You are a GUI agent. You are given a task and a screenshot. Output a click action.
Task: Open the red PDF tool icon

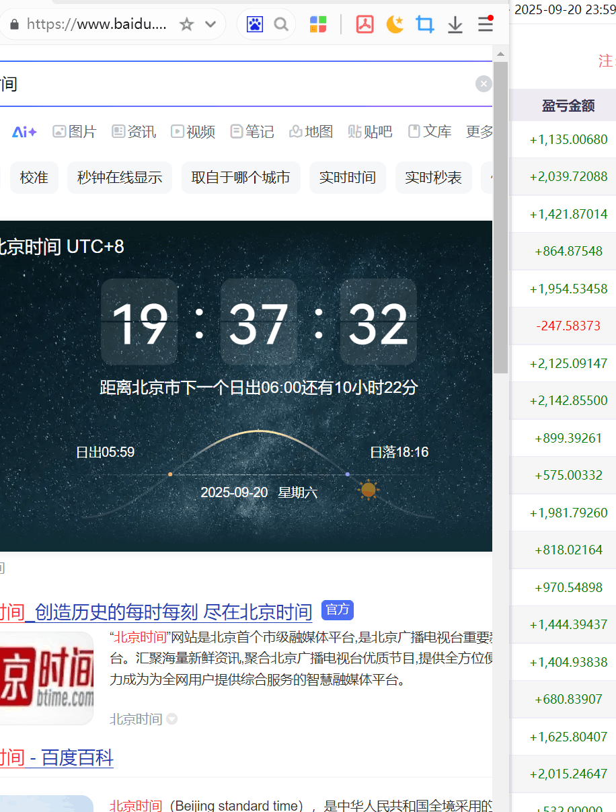pyautogui.click(x=364, y=25)
